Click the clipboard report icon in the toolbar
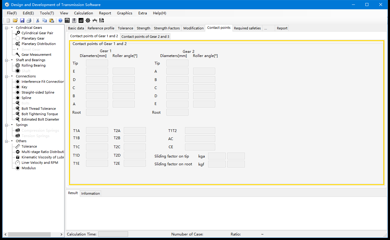The image size is (390, 240). pos(74,20)
